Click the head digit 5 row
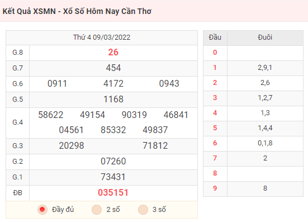308x222 pixels. 253,128
